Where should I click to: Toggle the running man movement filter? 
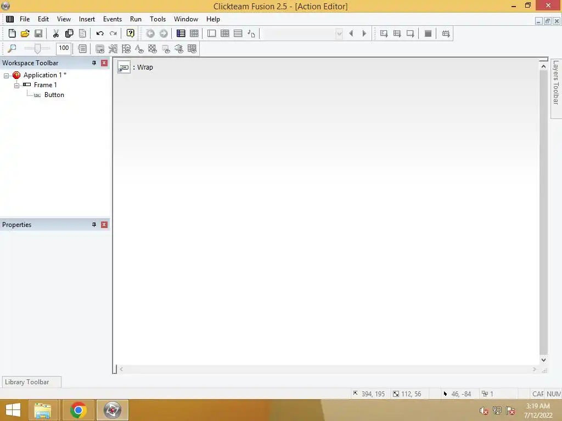[113, 49]
